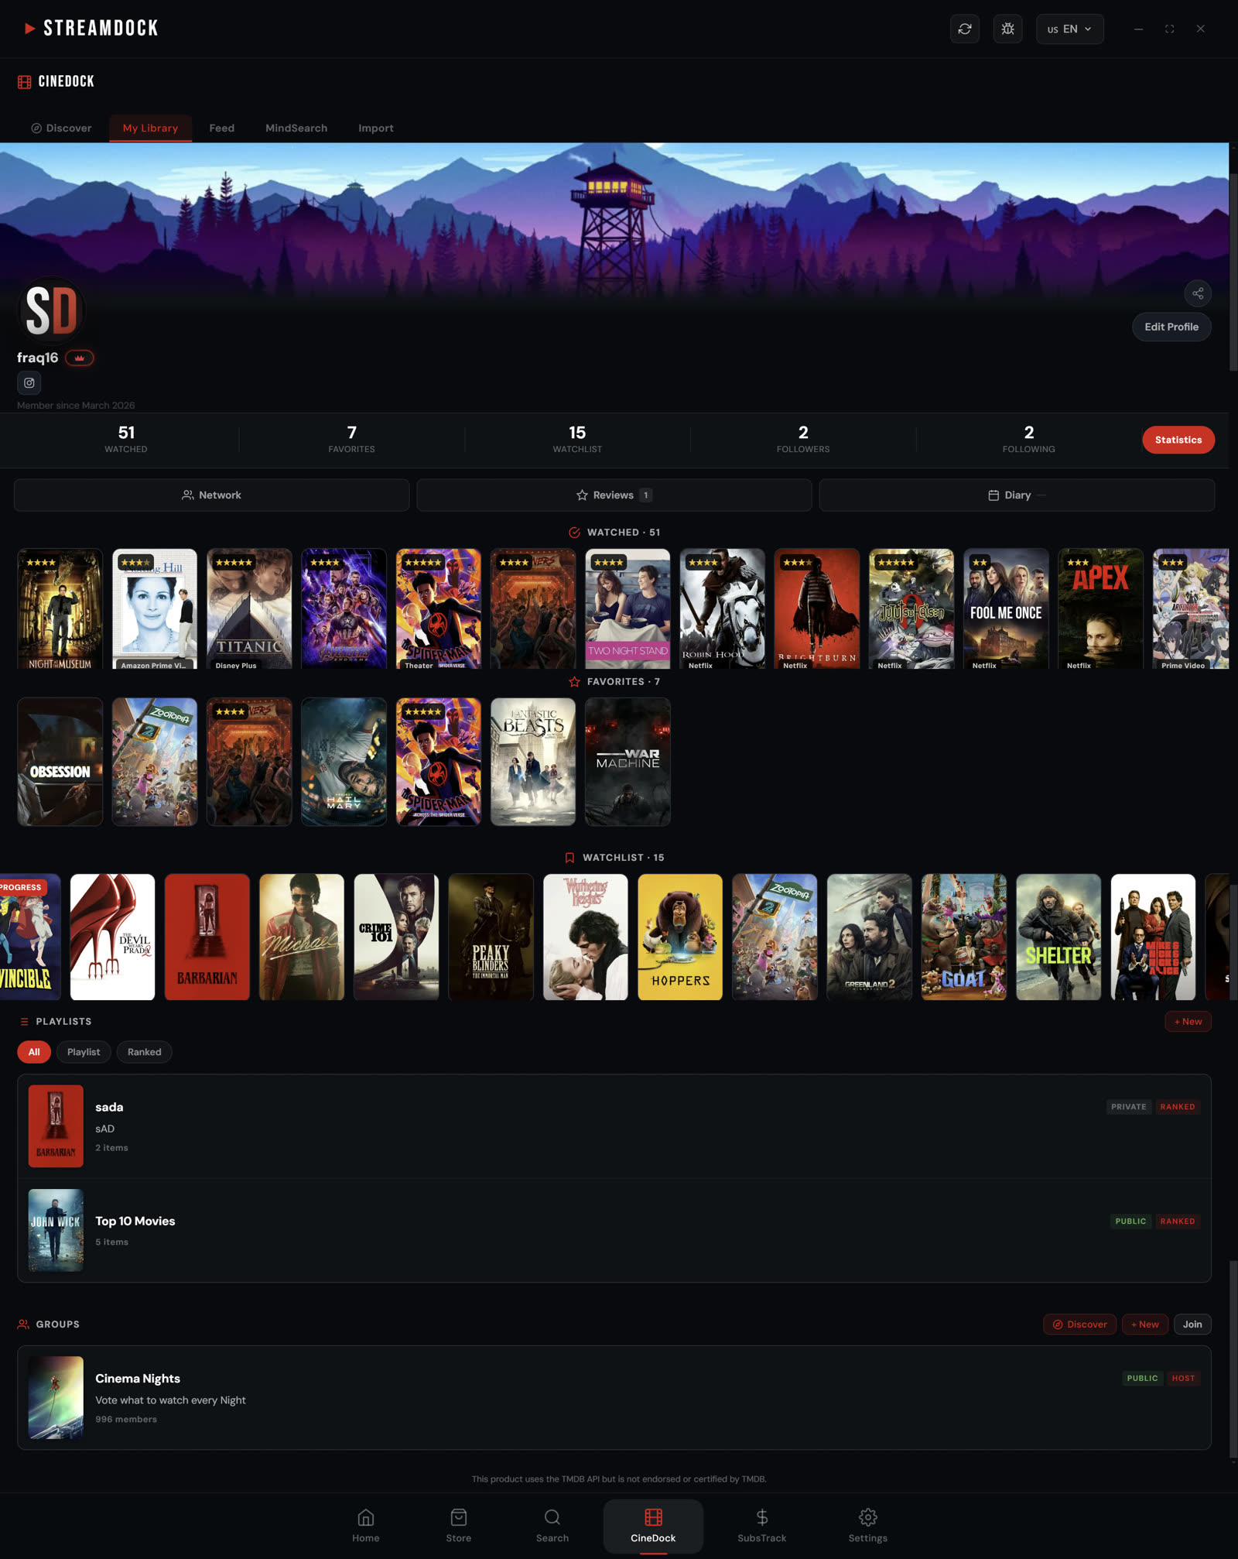Open the Feed tab

[221, 128]
